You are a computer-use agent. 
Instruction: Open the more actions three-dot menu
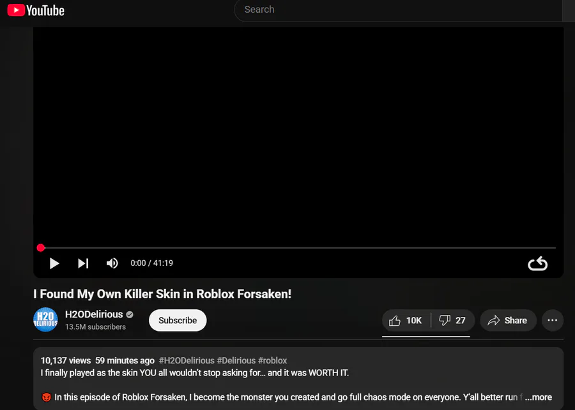(x=552, y=321)
